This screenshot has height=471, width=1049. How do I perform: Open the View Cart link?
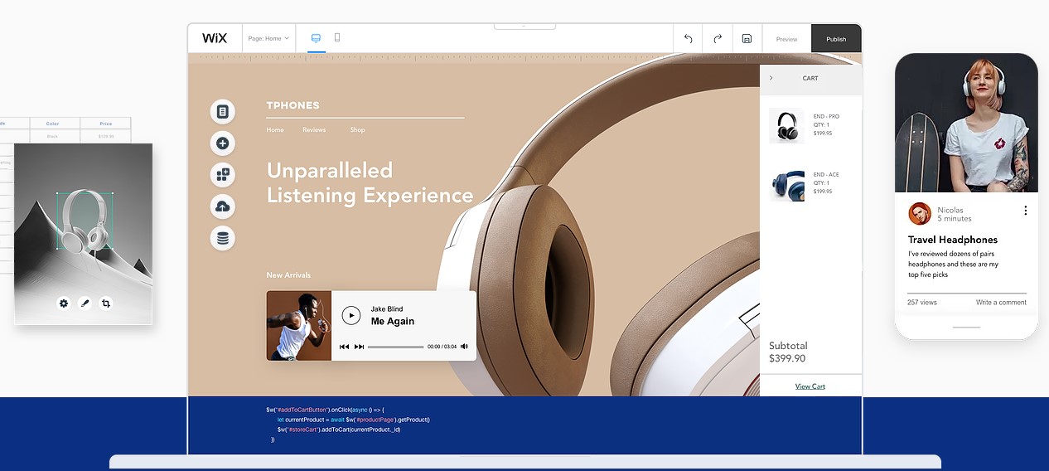tap(810, 386)
